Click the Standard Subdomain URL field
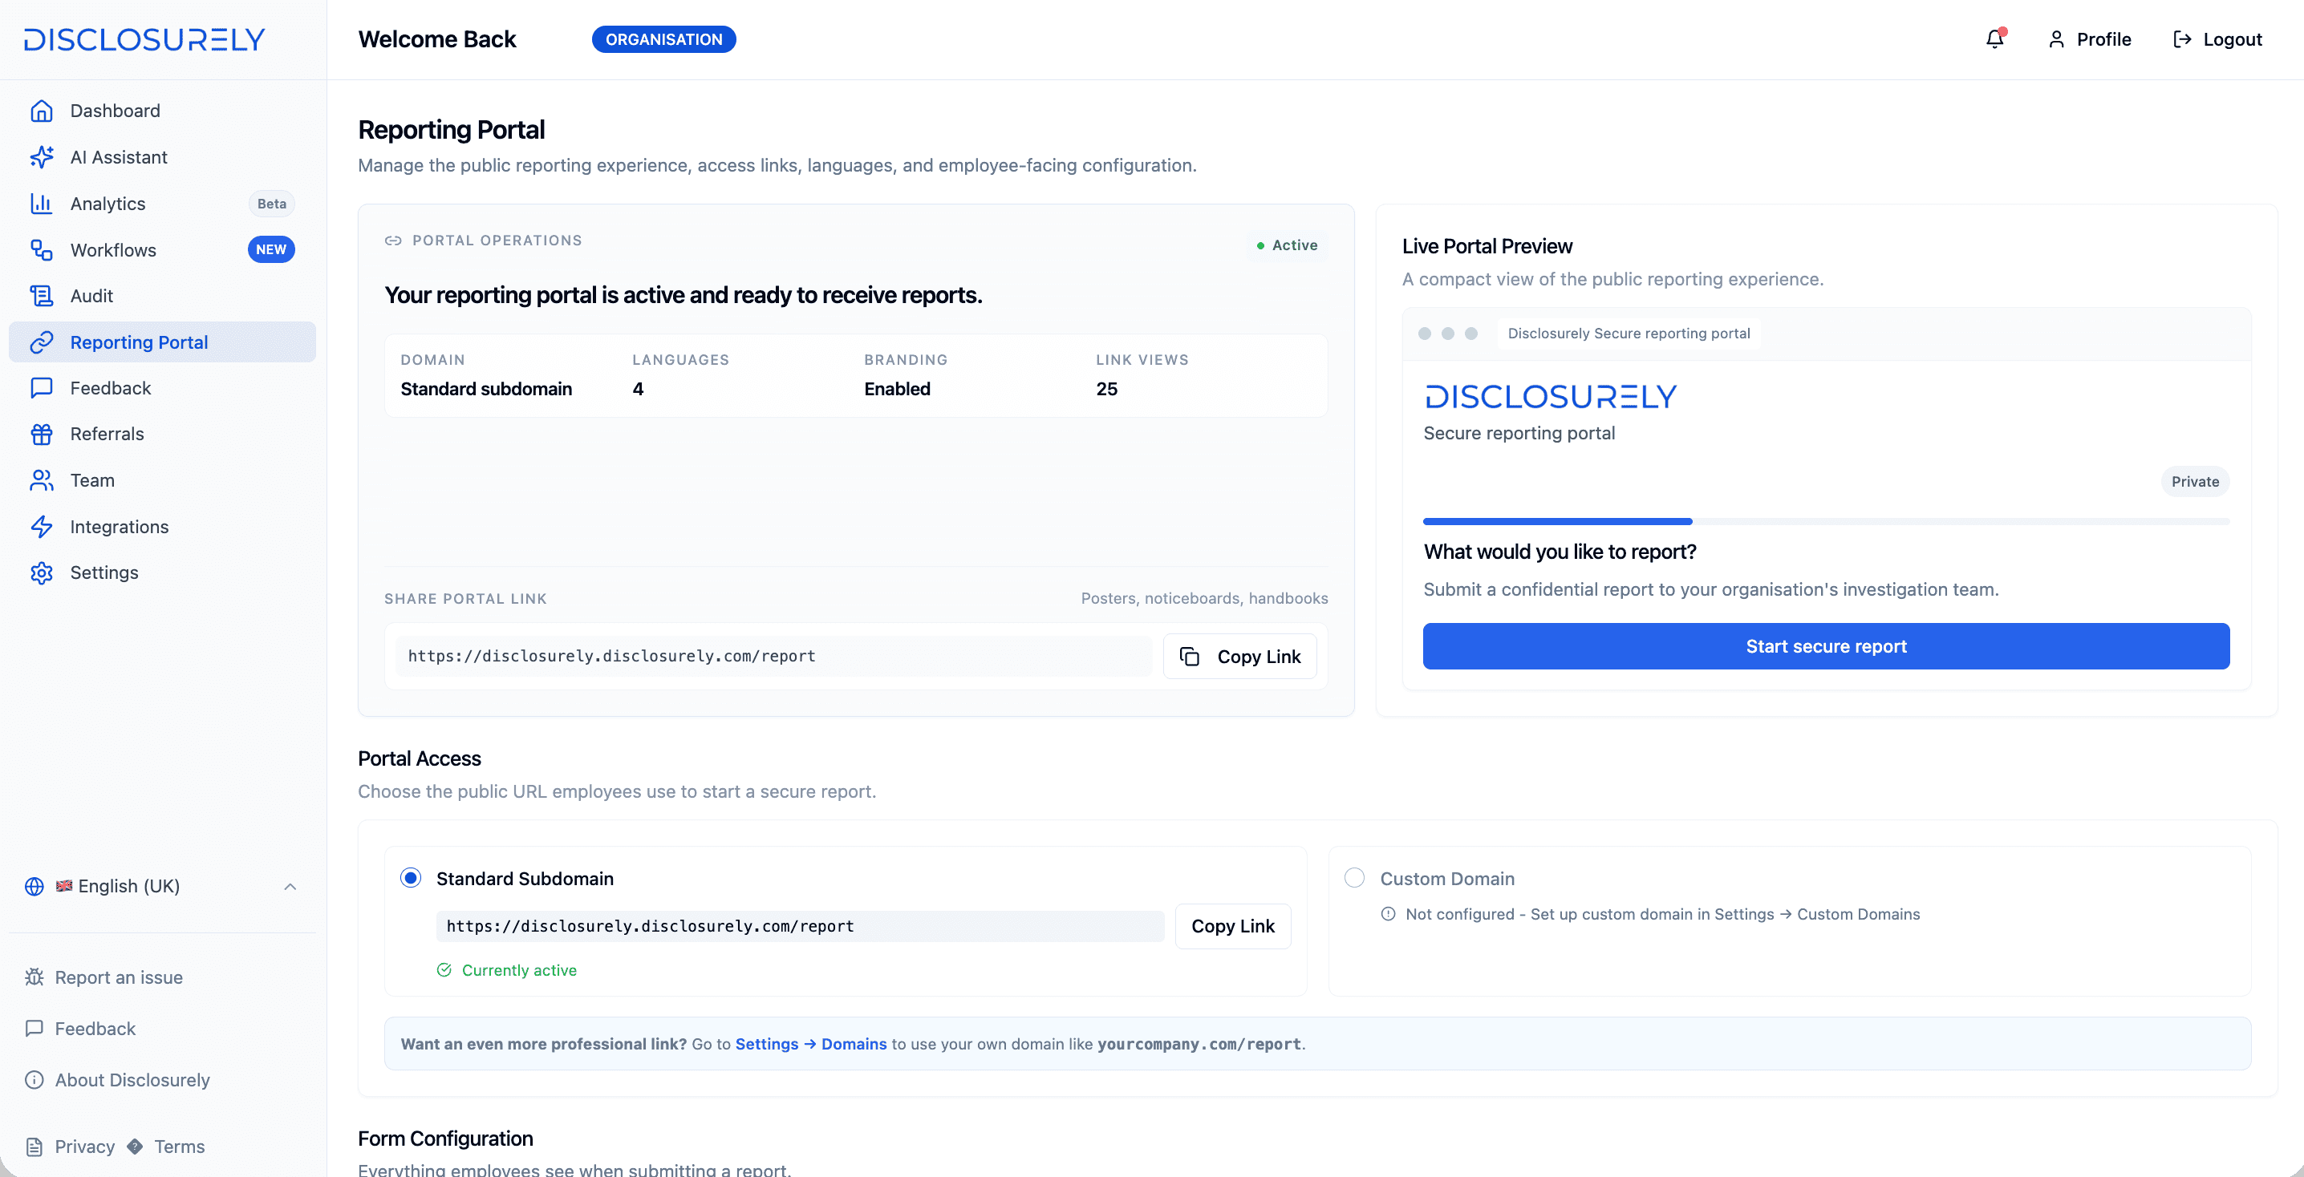 pos(800,927)
